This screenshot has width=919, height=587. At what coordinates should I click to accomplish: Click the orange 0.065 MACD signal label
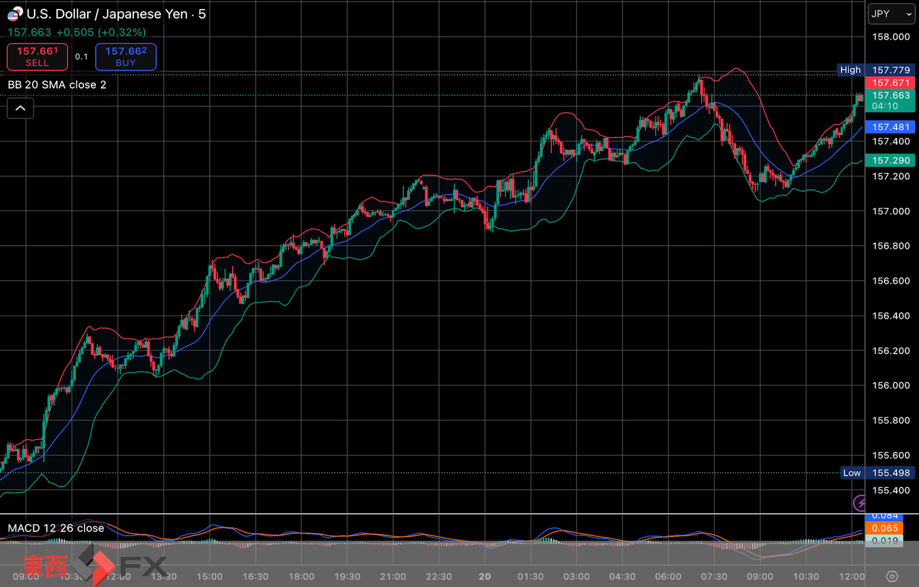(x=884, y=528)
